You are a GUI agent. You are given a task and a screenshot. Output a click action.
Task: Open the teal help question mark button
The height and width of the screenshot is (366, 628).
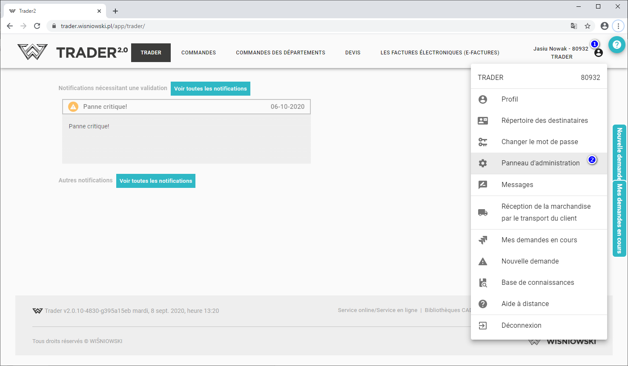click(x=617, y=45)
